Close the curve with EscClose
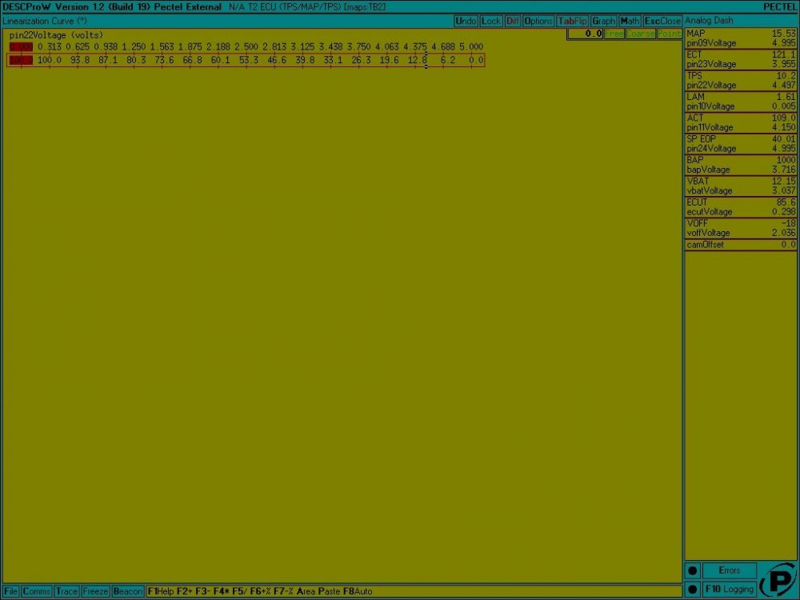 click(662, 21)
